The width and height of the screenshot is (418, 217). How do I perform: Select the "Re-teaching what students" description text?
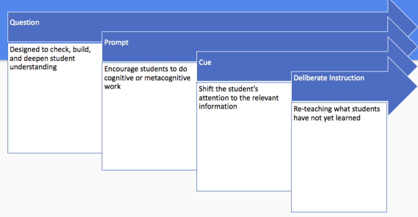point(336,109)
